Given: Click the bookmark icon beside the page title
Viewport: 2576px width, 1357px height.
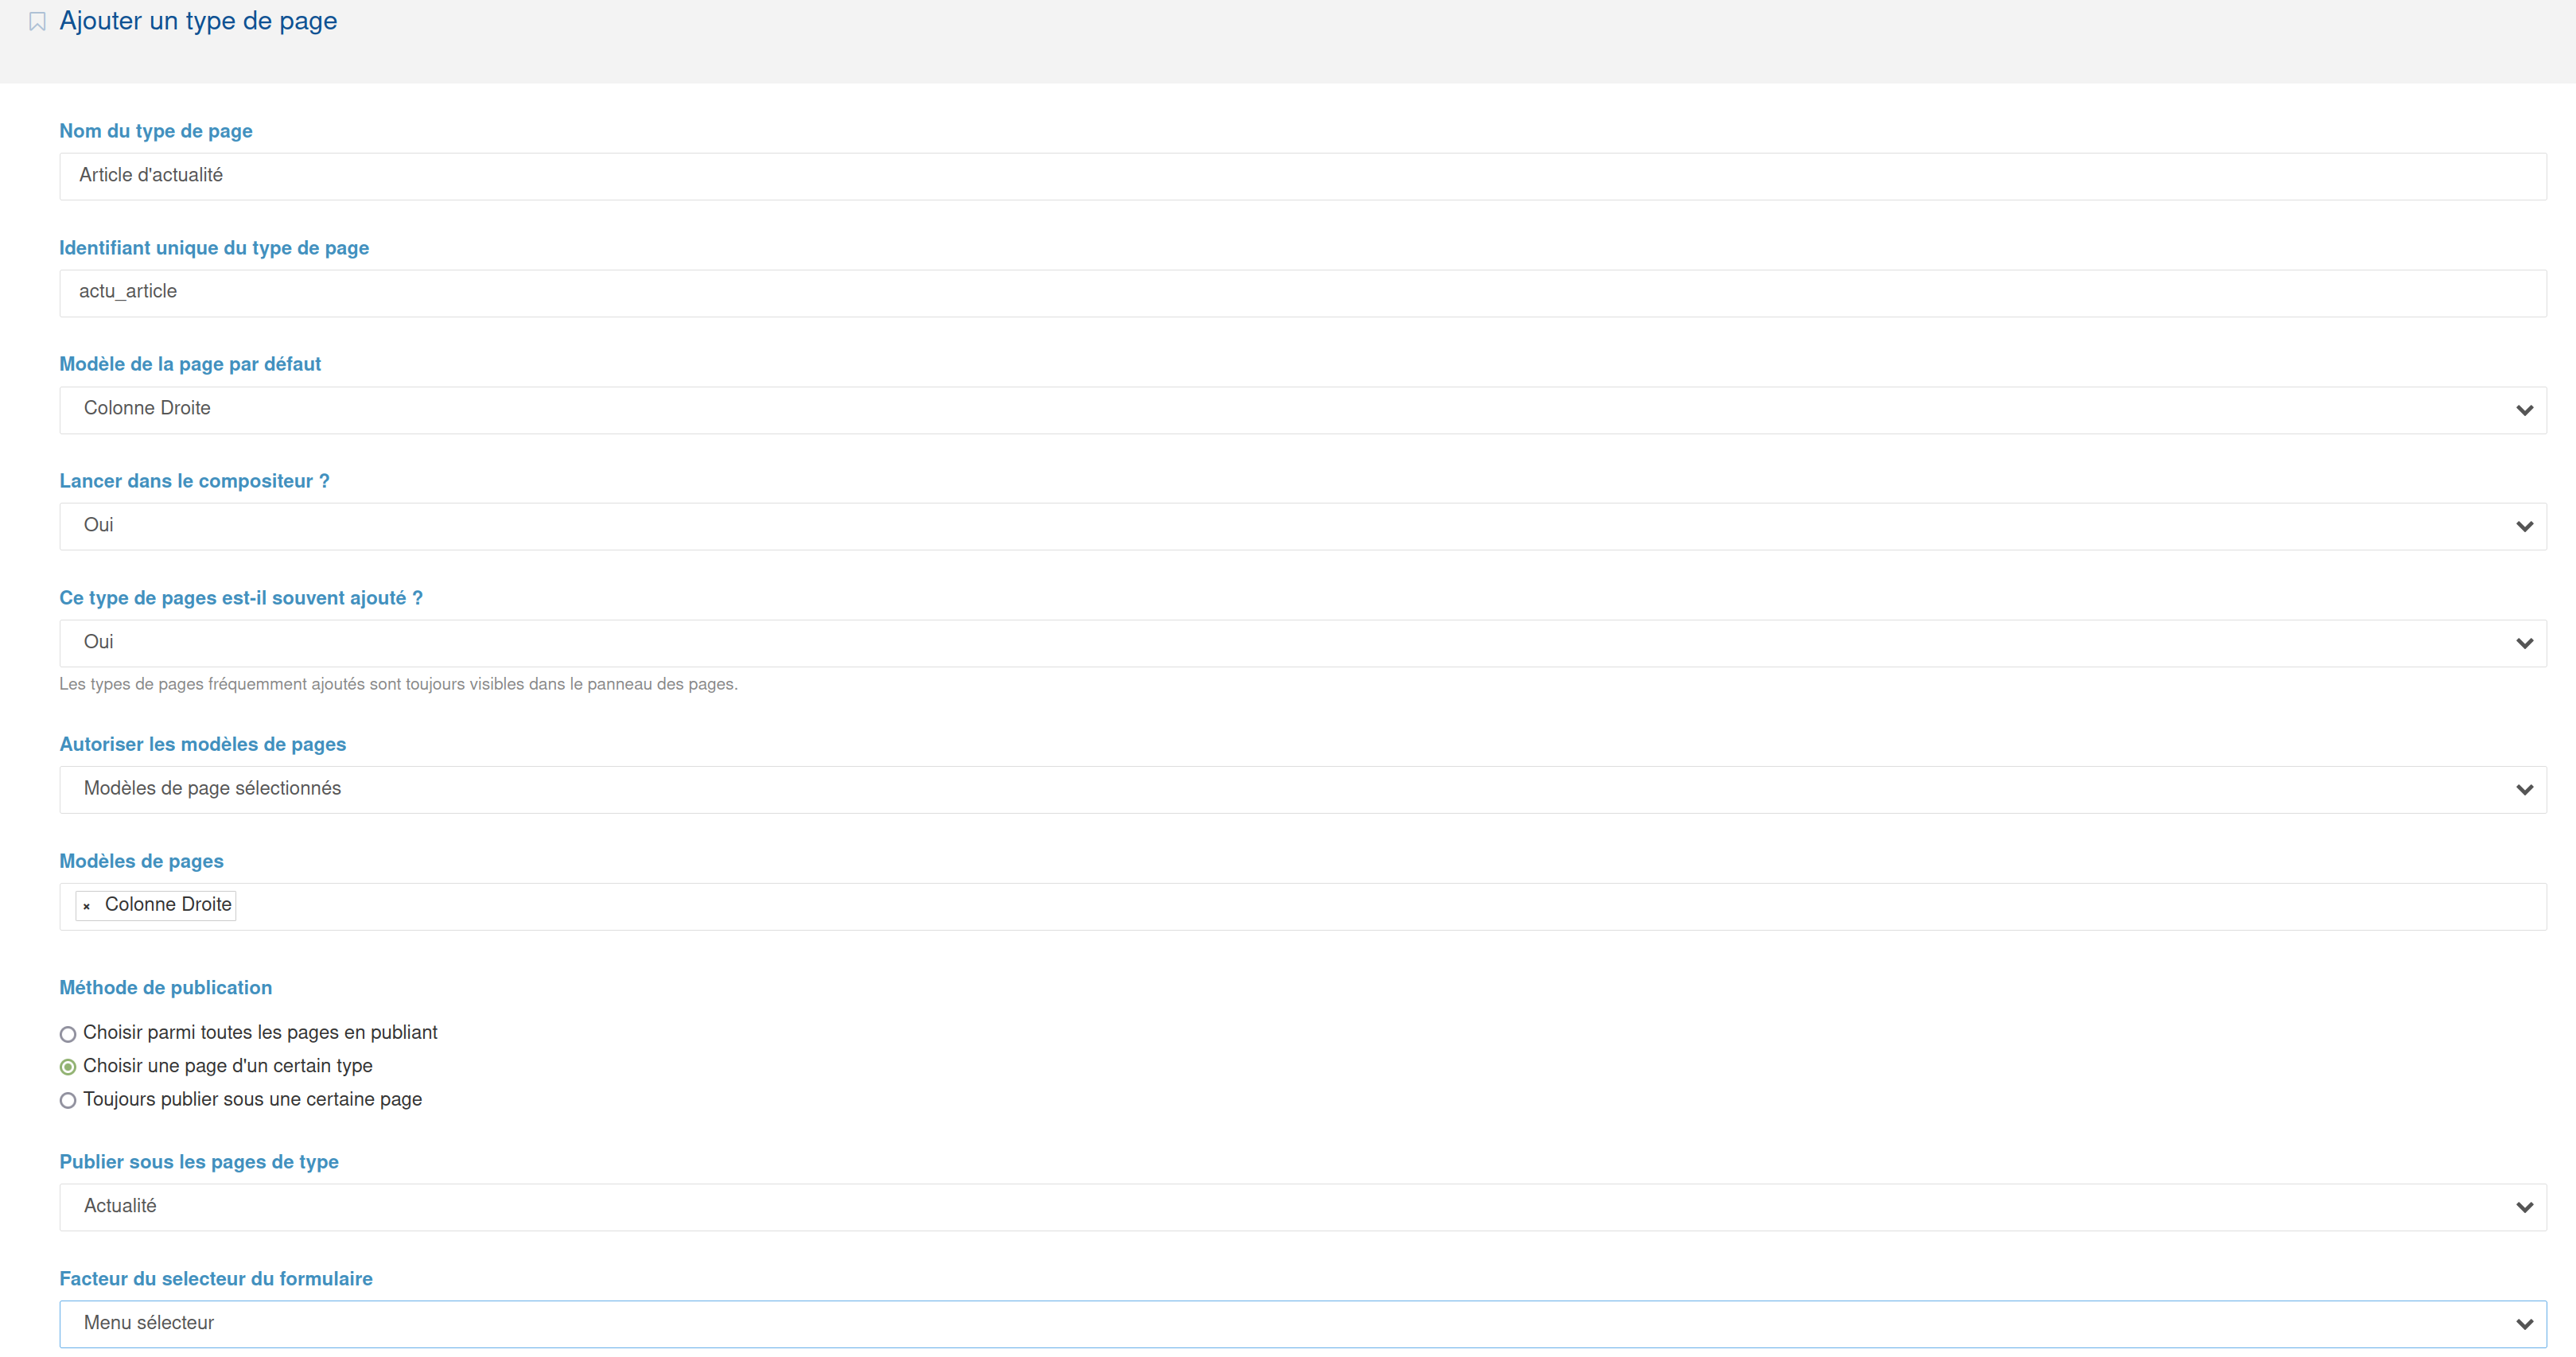Looking at the screenshot, I should [x=37, y=22].
